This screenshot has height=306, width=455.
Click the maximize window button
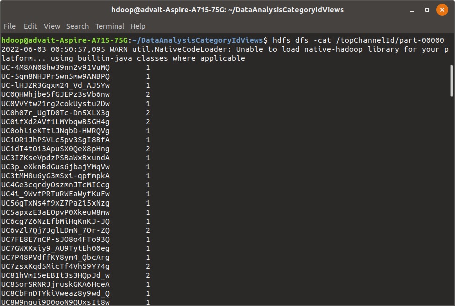click(x=426, y=9)
